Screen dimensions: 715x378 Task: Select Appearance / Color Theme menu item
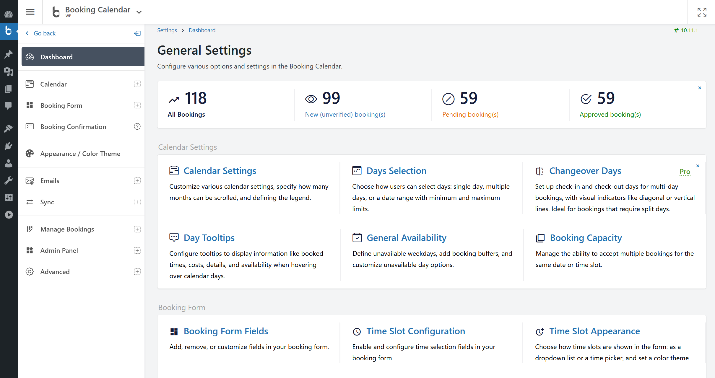pos(80,154)
